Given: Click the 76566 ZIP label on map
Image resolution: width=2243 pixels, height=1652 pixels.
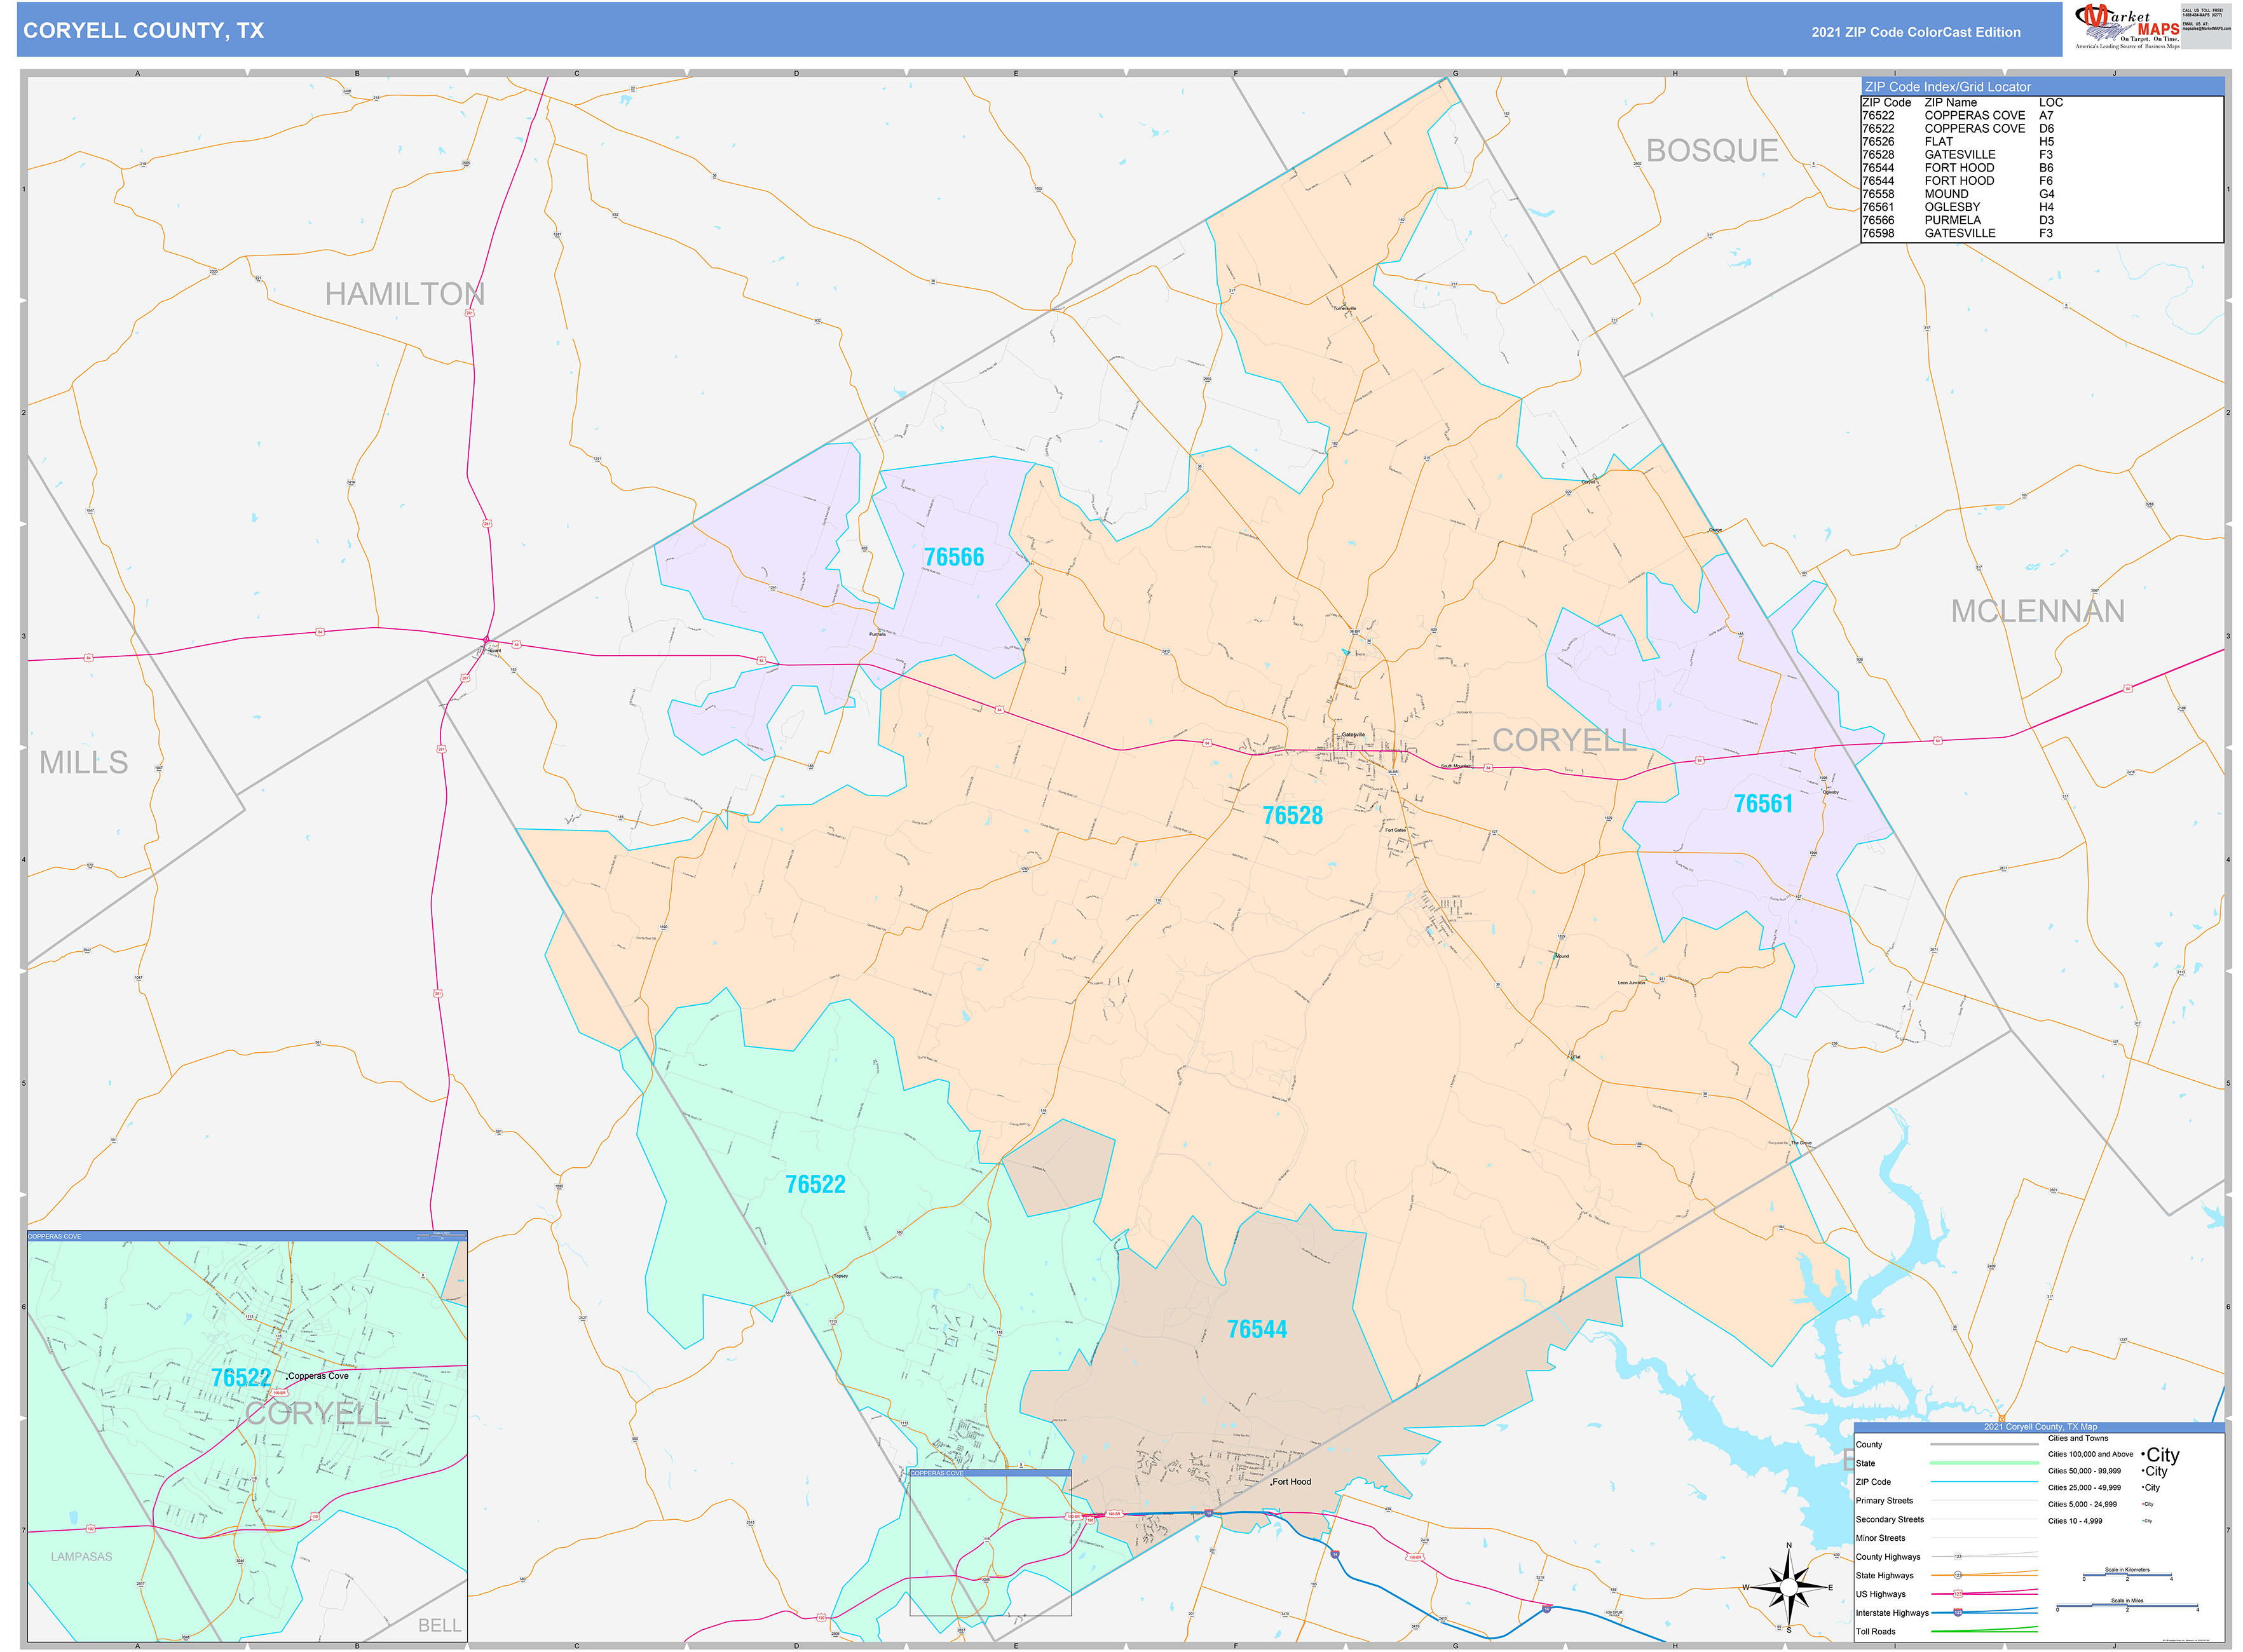Looking at the screenshot, I should [953, 557].
